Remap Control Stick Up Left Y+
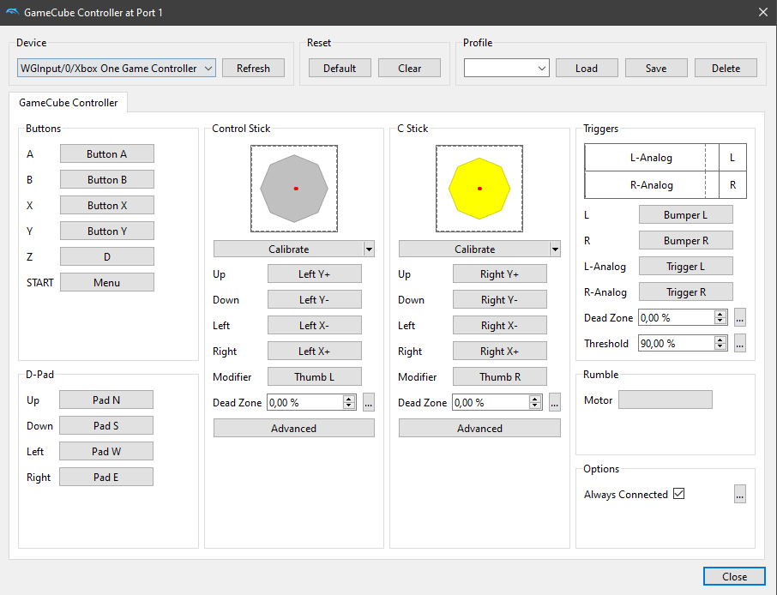This screenshot has width=777, height=595. tap(315, 274)
